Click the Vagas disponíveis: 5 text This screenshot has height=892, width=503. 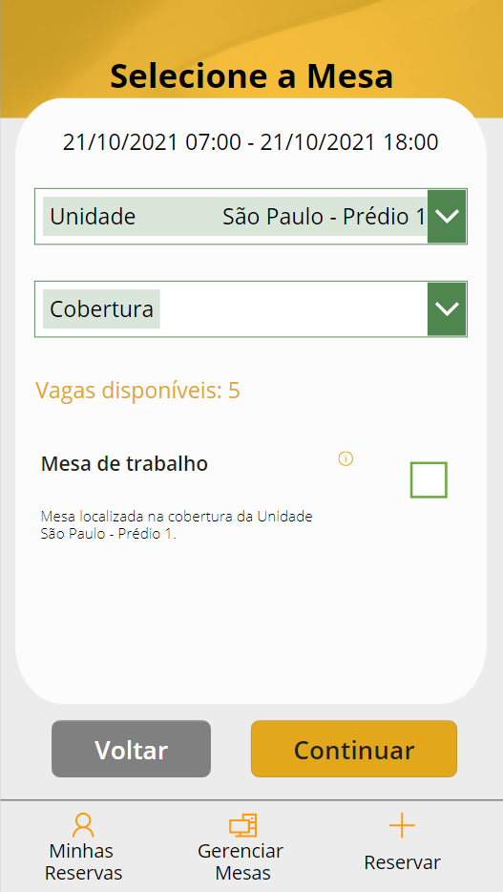click(x=138, y=391)
